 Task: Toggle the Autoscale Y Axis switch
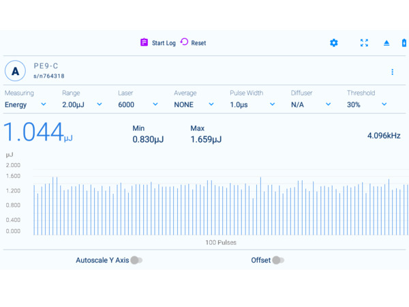tap(136, 260)
